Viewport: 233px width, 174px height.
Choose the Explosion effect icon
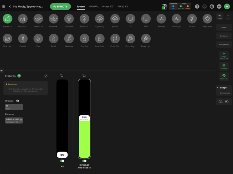[207, 19]
